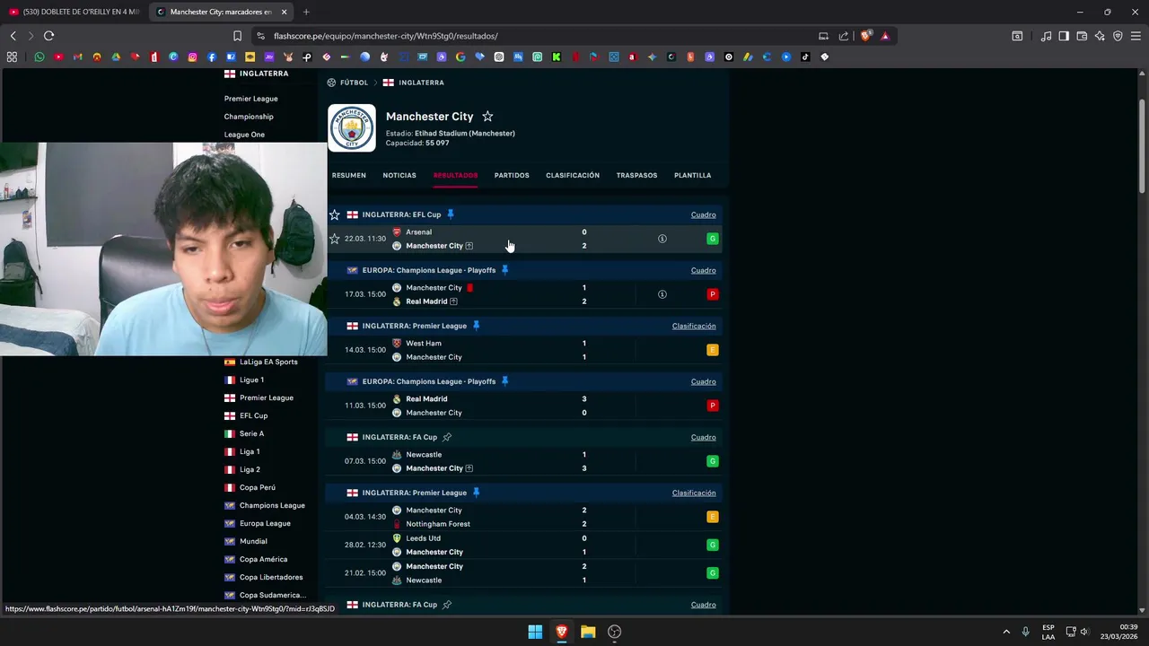Open new browser tab with plus button
1149x646 pixels.
tap(306, 12)
